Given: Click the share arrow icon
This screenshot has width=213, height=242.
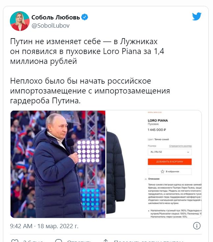Looking at the screenshot, I should point(106,241).
